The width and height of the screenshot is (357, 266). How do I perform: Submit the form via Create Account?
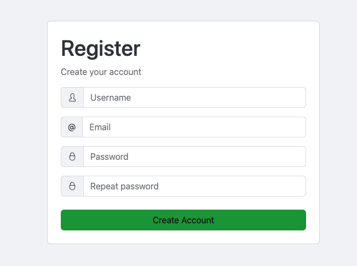pyautogui.click(x=183, y=220)
